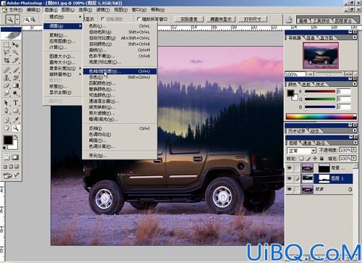
Task: Select the Crop tool
Action: coord(7,60)
